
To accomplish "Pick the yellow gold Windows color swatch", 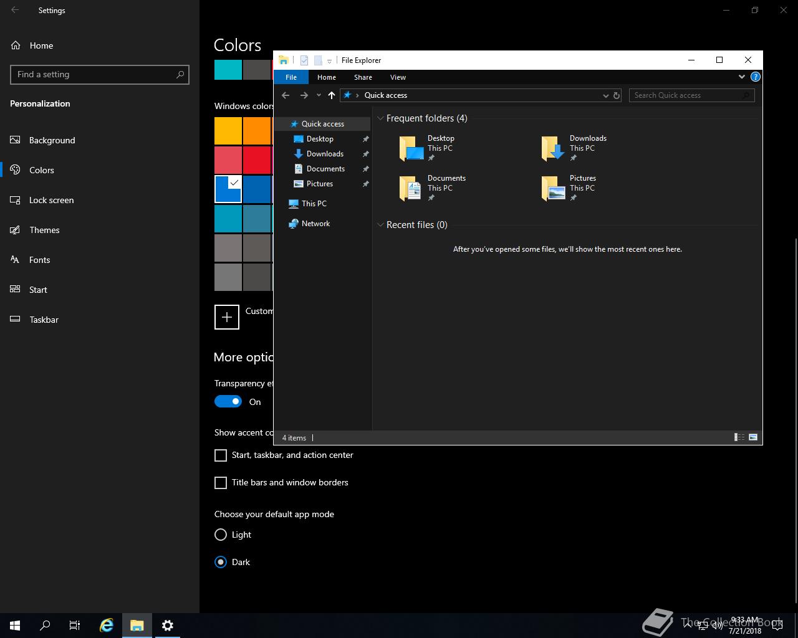I will 228,131.
